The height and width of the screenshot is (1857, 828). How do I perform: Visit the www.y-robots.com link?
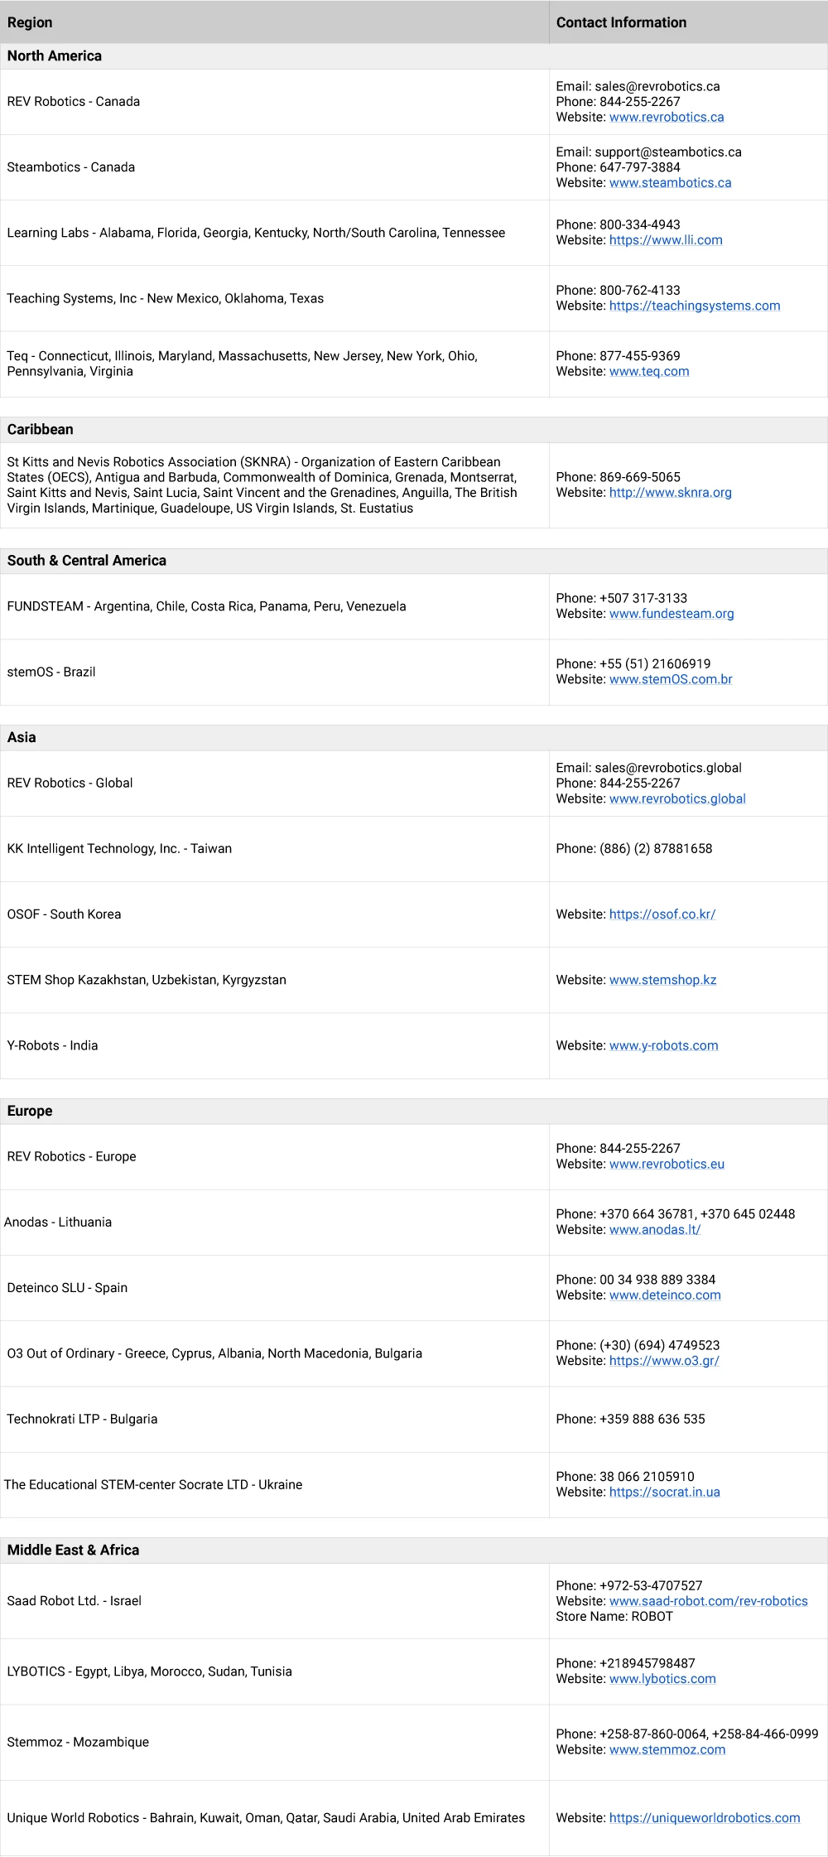coord(664,1046)
